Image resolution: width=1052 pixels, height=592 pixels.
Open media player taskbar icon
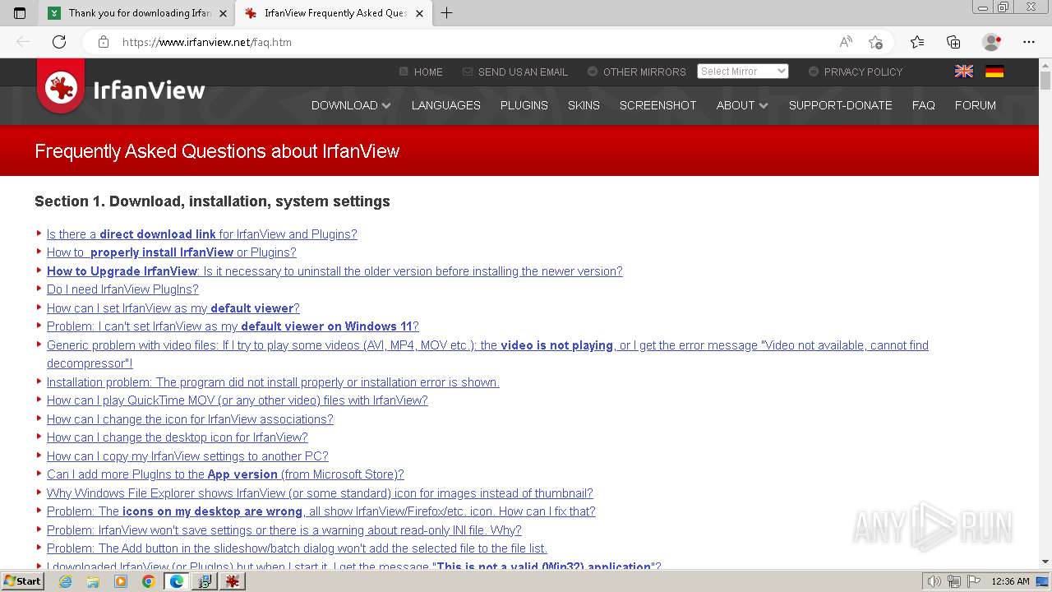121,581
